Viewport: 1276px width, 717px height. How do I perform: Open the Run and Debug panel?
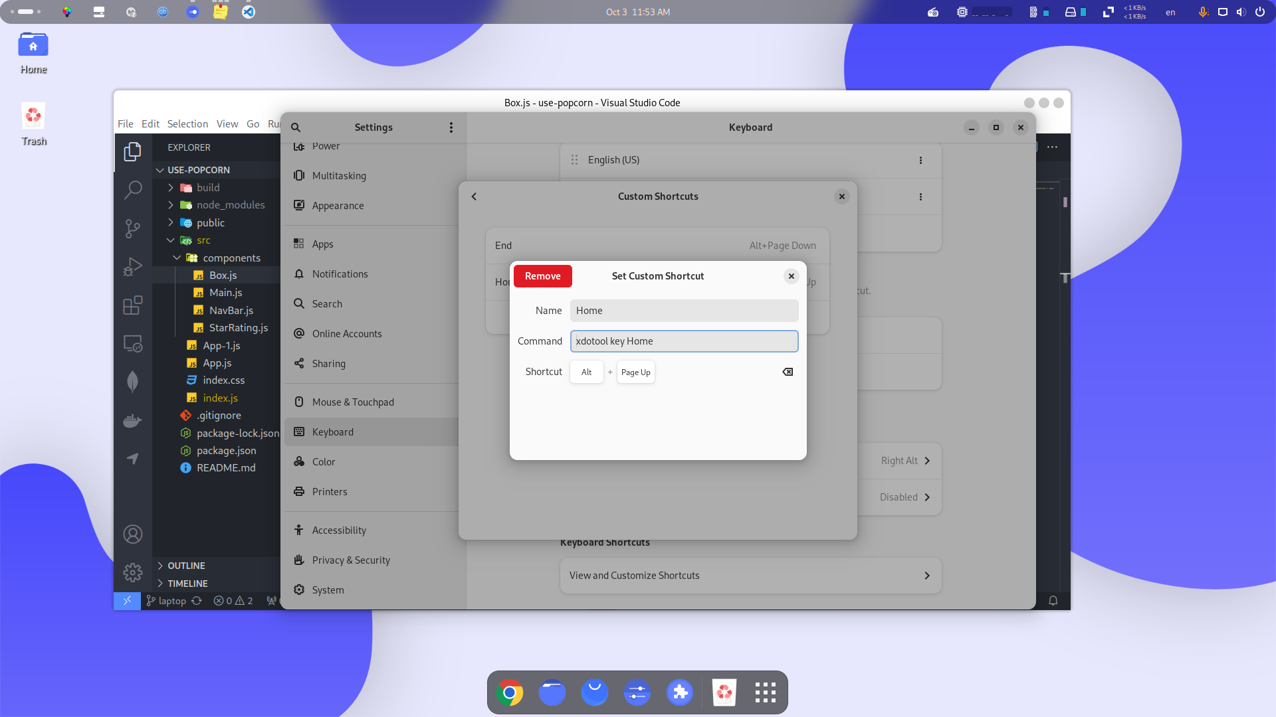(132, 267)
